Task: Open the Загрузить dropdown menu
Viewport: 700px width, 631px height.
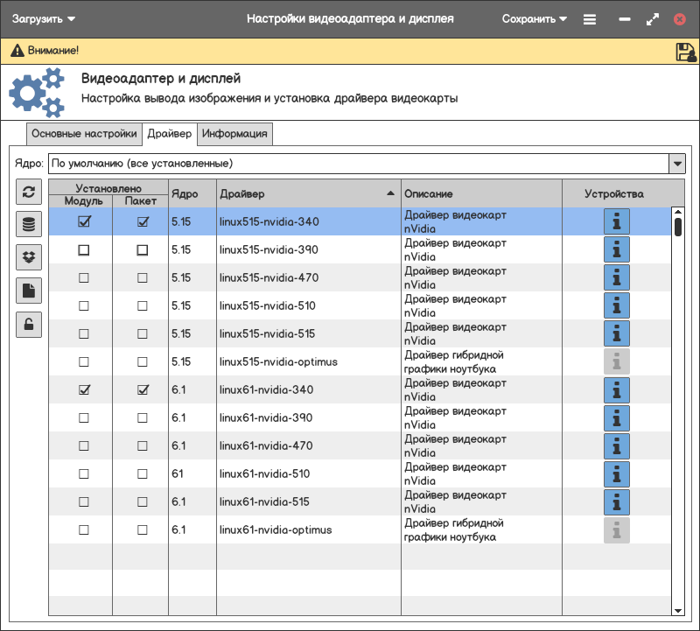Action: (43, 18)
